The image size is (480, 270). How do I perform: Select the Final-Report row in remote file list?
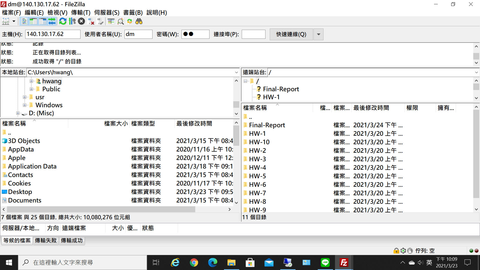(x=357, y=125)
